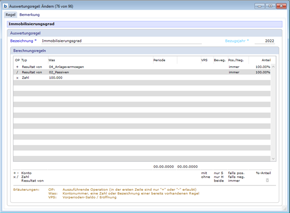Screen dimensions: 290x213
Task: Click the 'immer' cell of the 02_Passiven row
Action: pos(234,72)
